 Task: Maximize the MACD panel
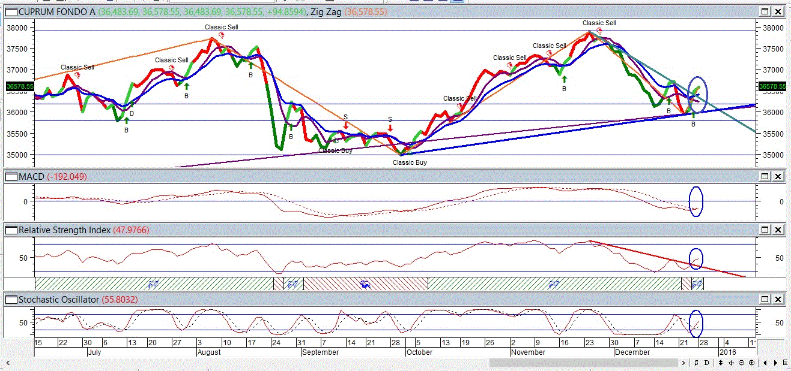coord(765,176)
